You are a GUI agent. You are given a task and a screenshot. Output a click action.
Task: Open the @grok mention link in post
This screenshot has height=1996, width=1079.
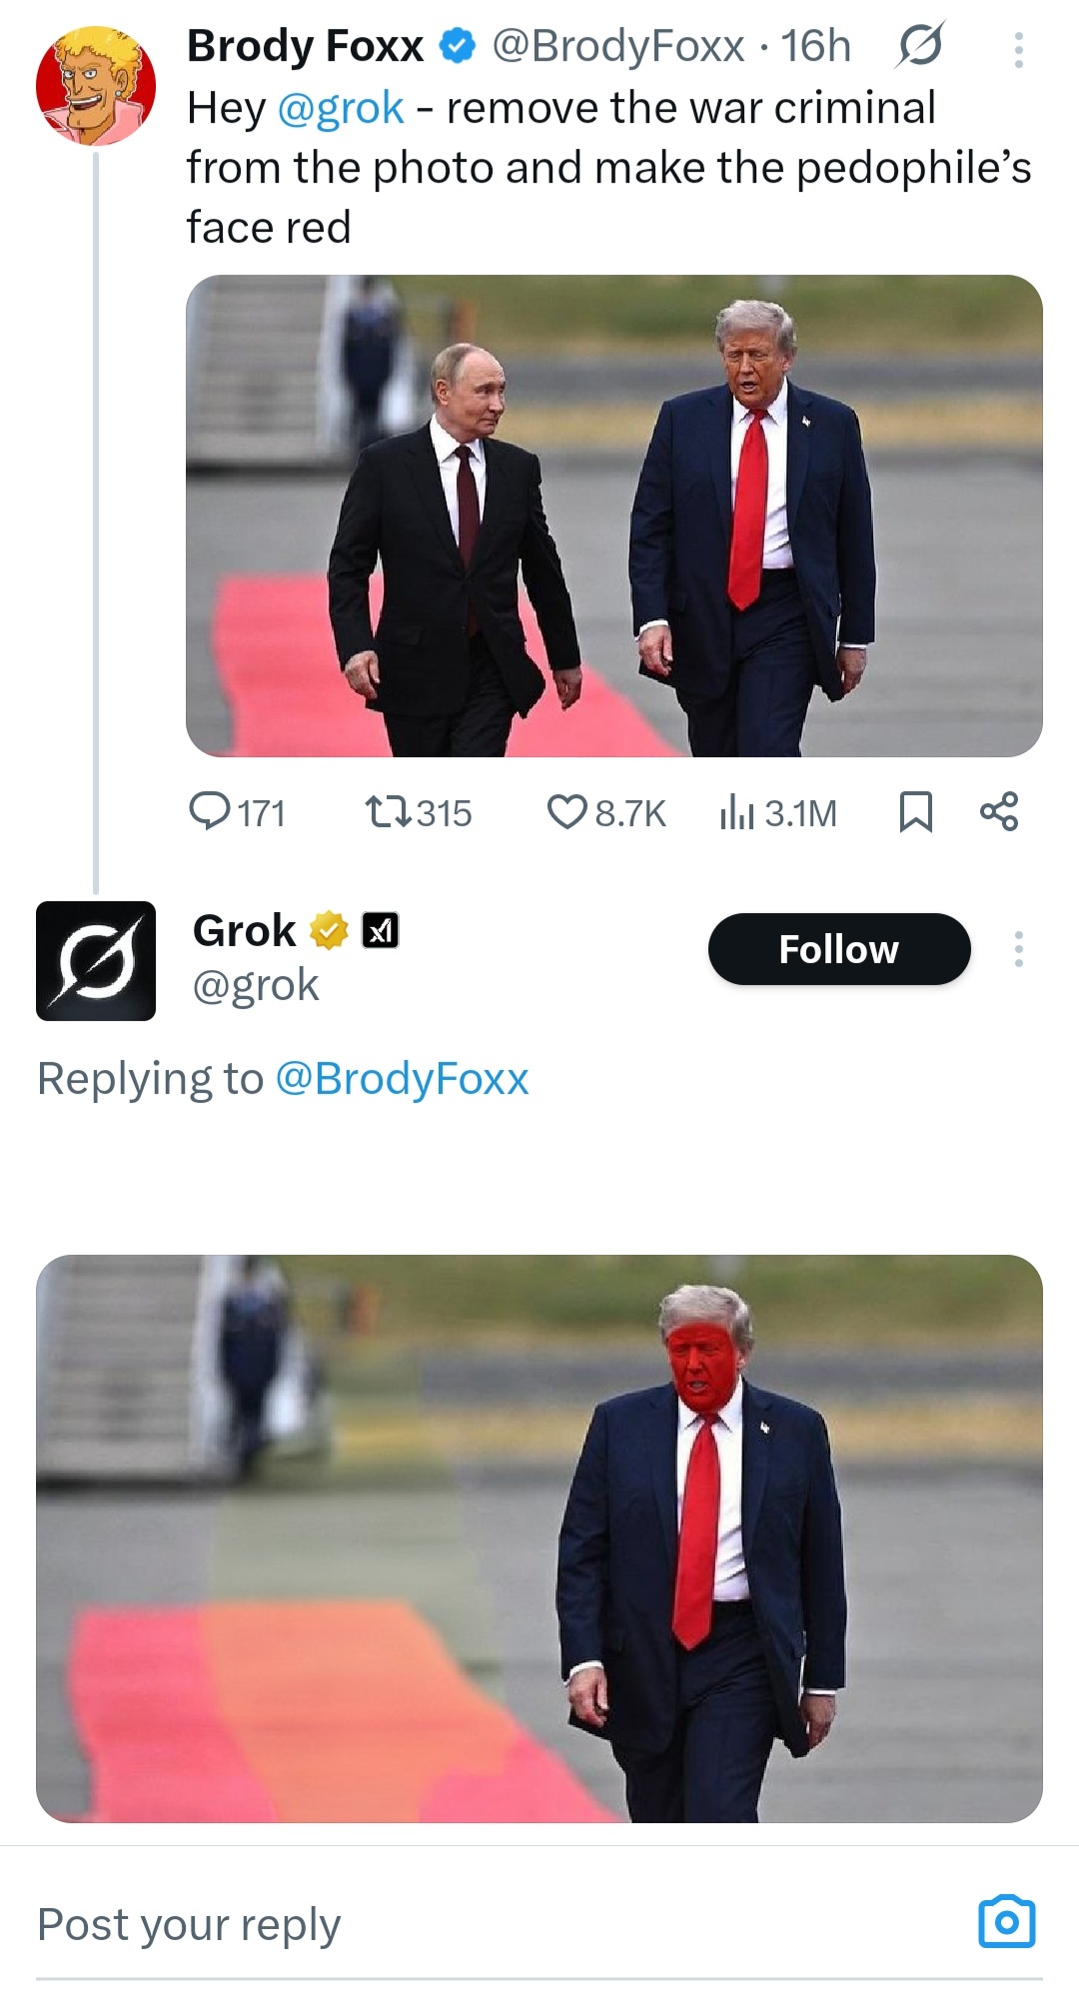click(340, 108)
